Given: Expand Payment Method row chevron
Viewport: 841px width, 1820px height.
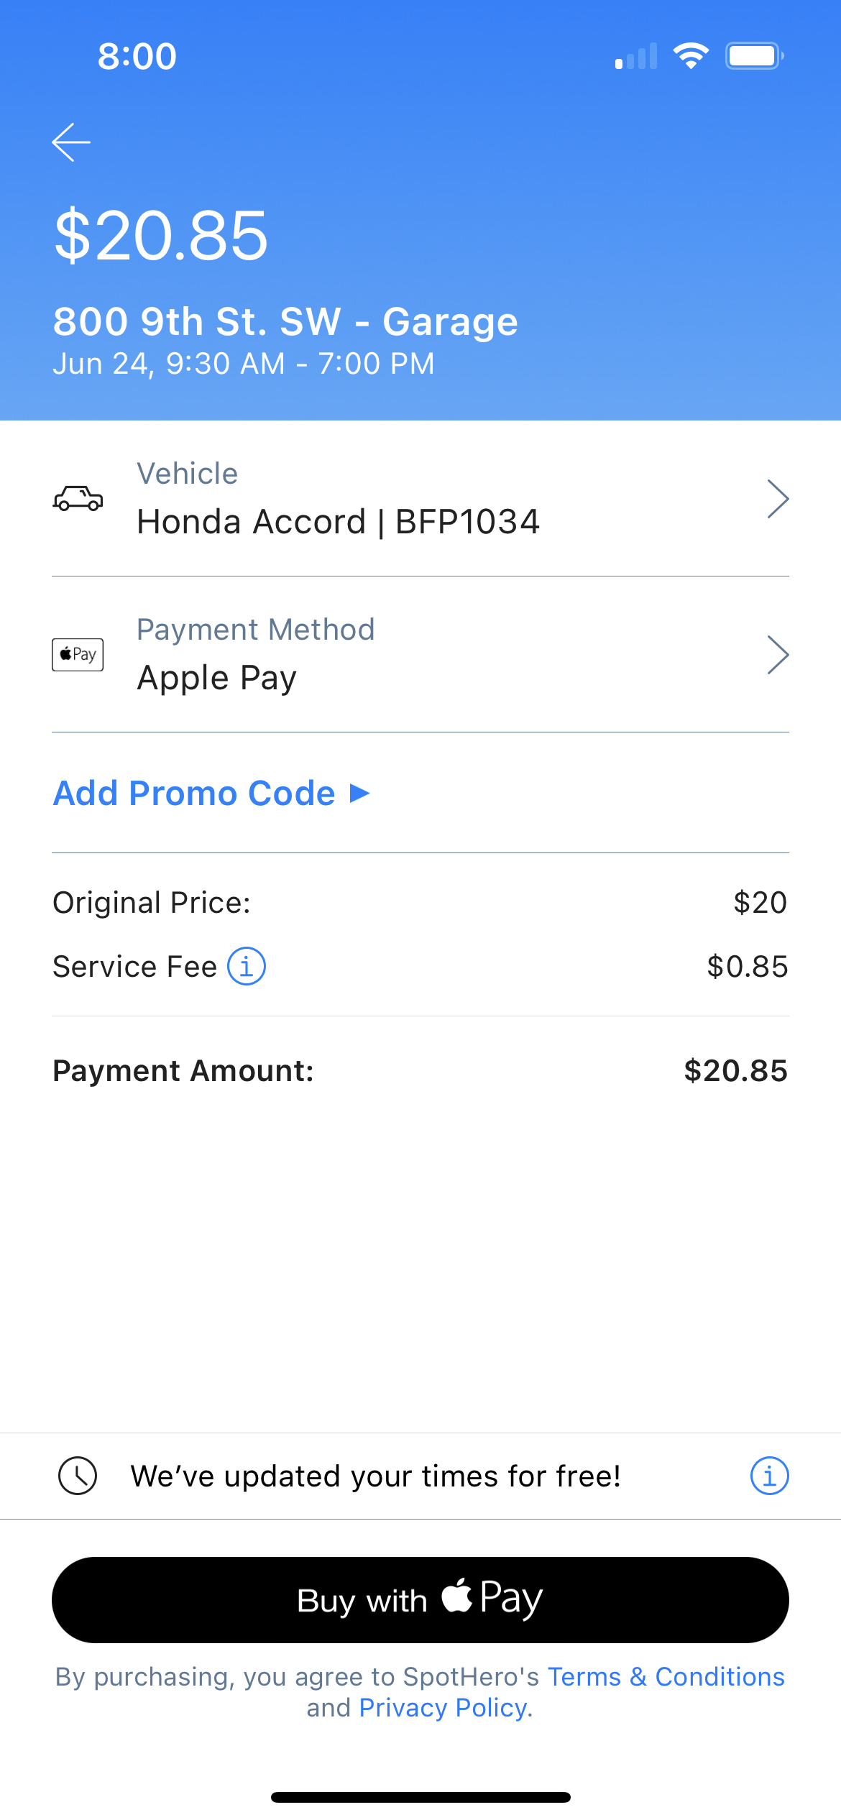Looking at the screenshot, I should [x=778, y=655].
